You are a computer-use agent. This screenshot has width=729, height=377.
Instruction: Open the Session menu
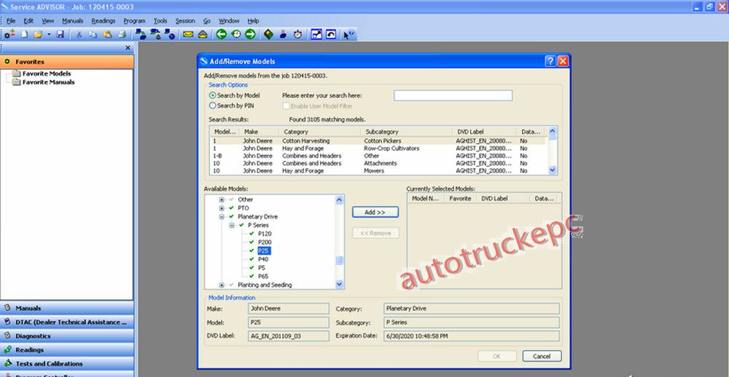tap(185, 21)
